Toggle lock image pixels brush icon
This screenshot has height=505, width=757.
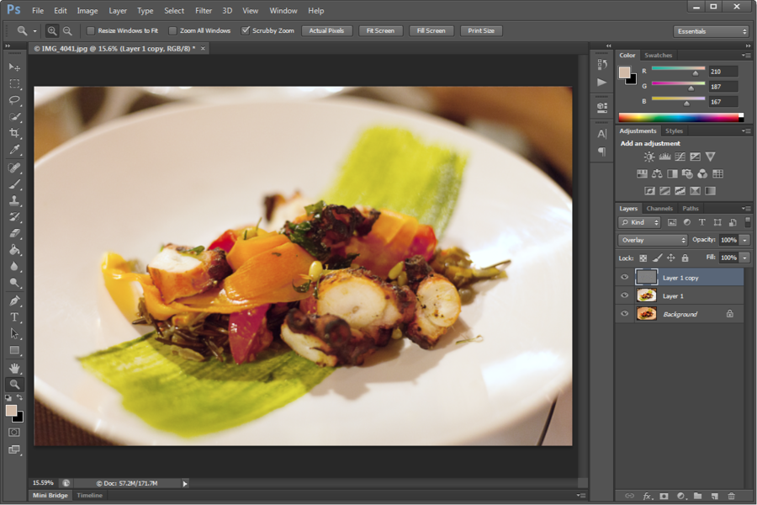657,258
